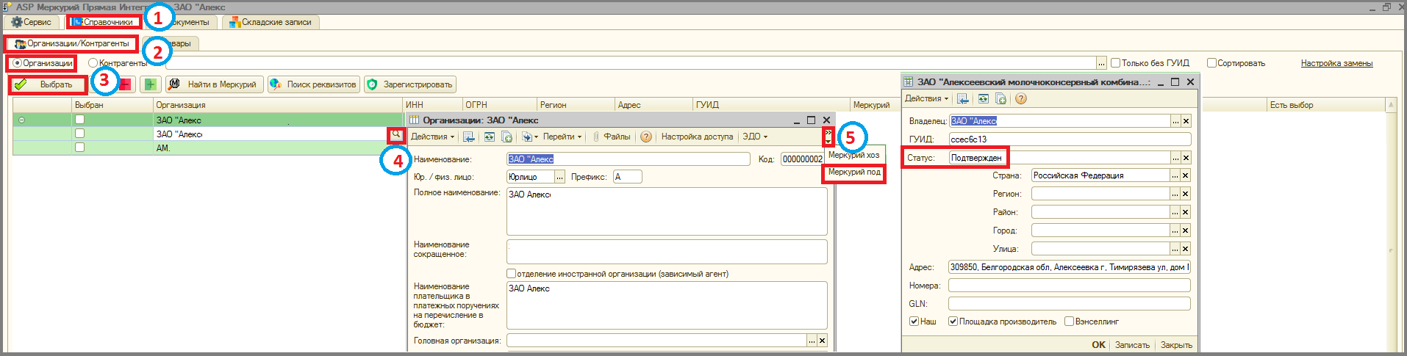Screen dimensions: 1407x356
Task: Click the magnifier icon in the organization cell
Action: 395,134
